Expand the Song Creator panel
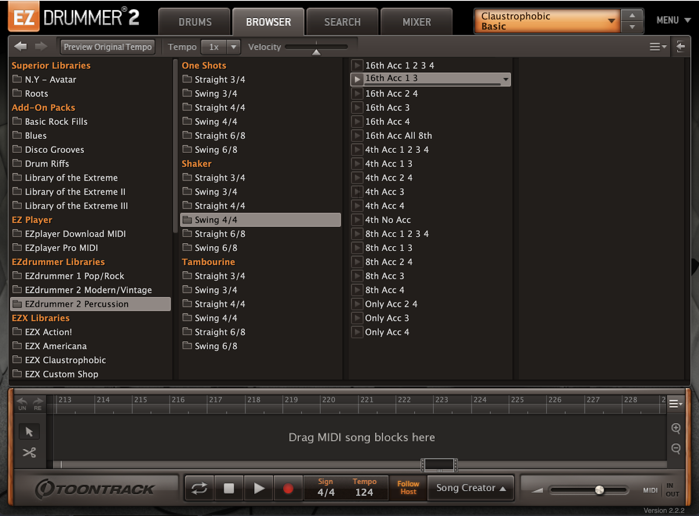This screenshot has width=699, height=516. (x=471, y=488)
